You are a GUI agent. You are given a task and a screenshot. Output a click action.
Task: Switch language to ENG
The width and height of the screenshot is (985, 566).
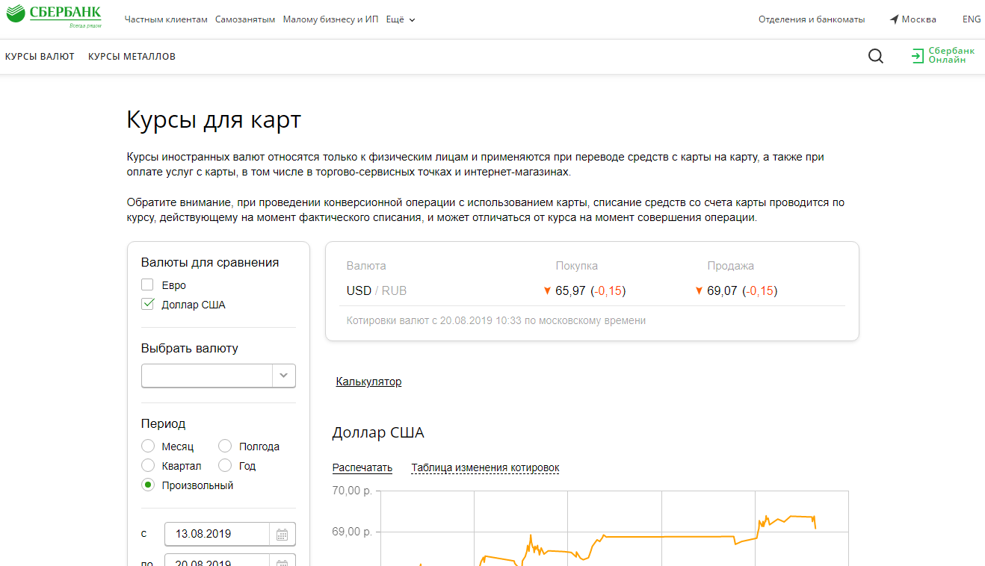point(972,19)
